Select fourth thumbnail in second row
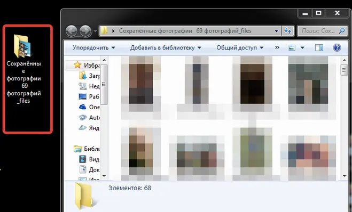Image resolution: width=352 pixels, height=212 pixels. [308, 155]
